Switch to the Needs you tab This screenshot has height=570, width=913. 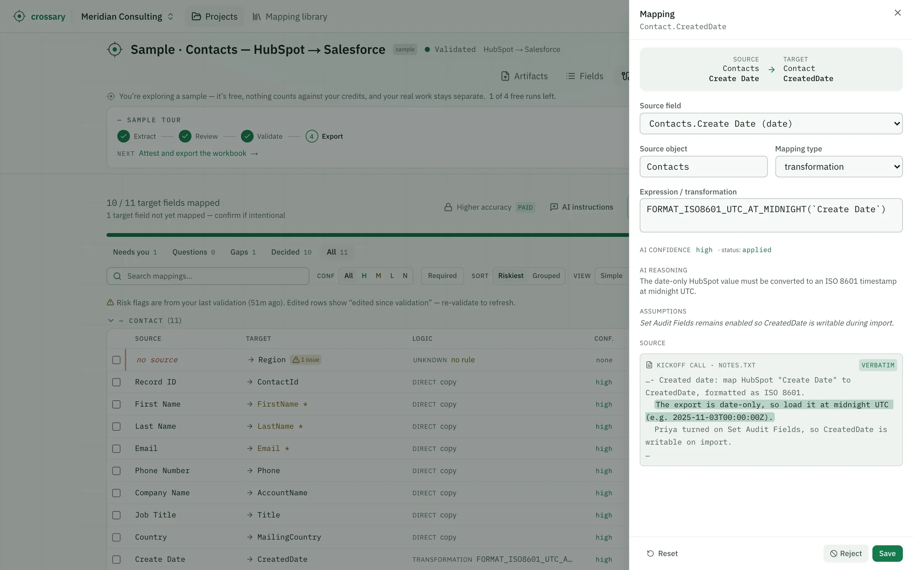point(135,252)
